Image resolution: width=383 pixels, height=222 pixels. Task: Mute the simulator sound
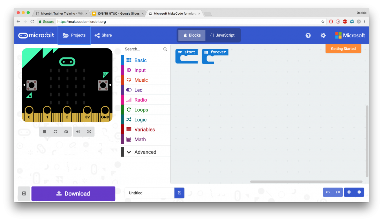point(78,131)
